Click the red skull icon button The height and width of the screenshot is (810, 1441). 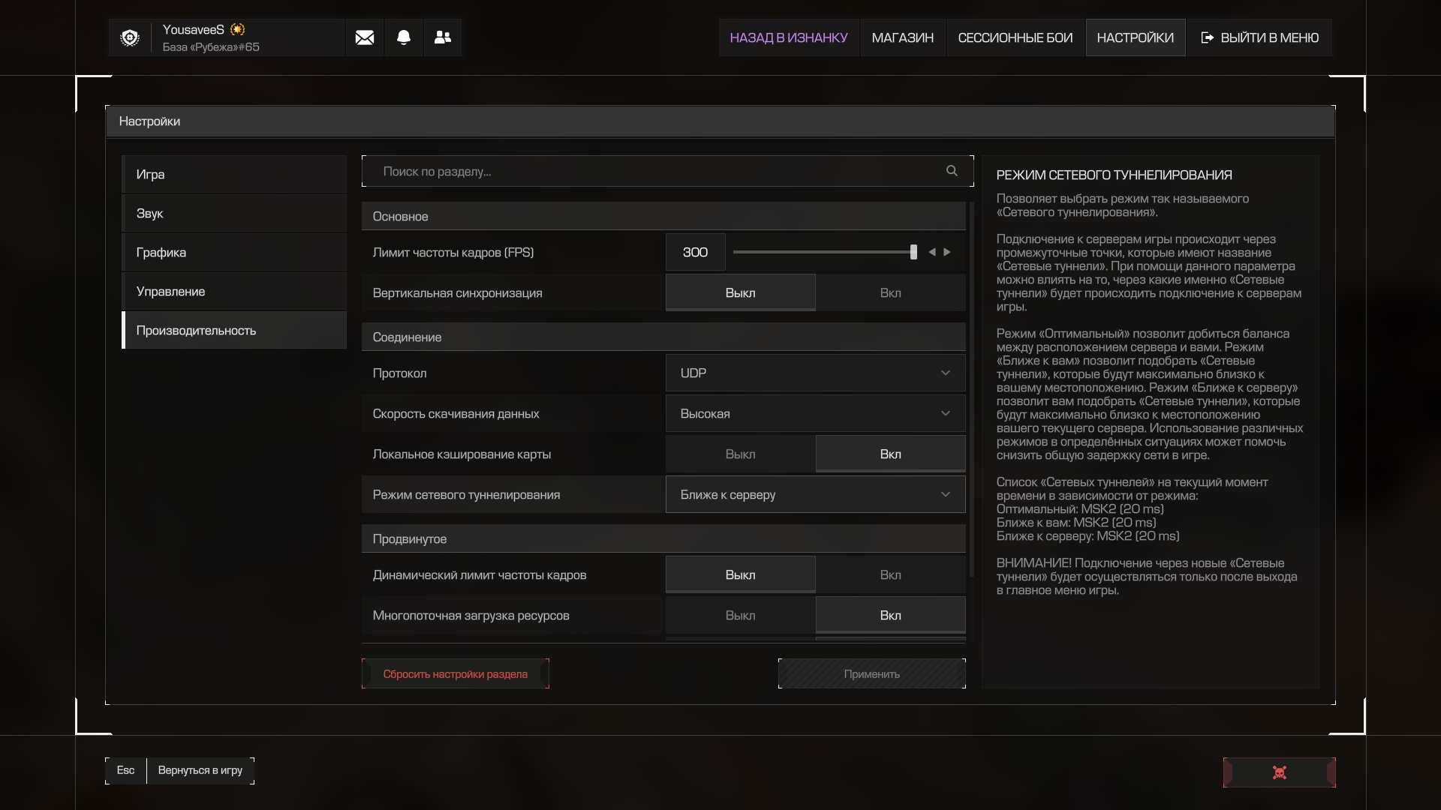pyautogui.click(x=1280, y=772)
